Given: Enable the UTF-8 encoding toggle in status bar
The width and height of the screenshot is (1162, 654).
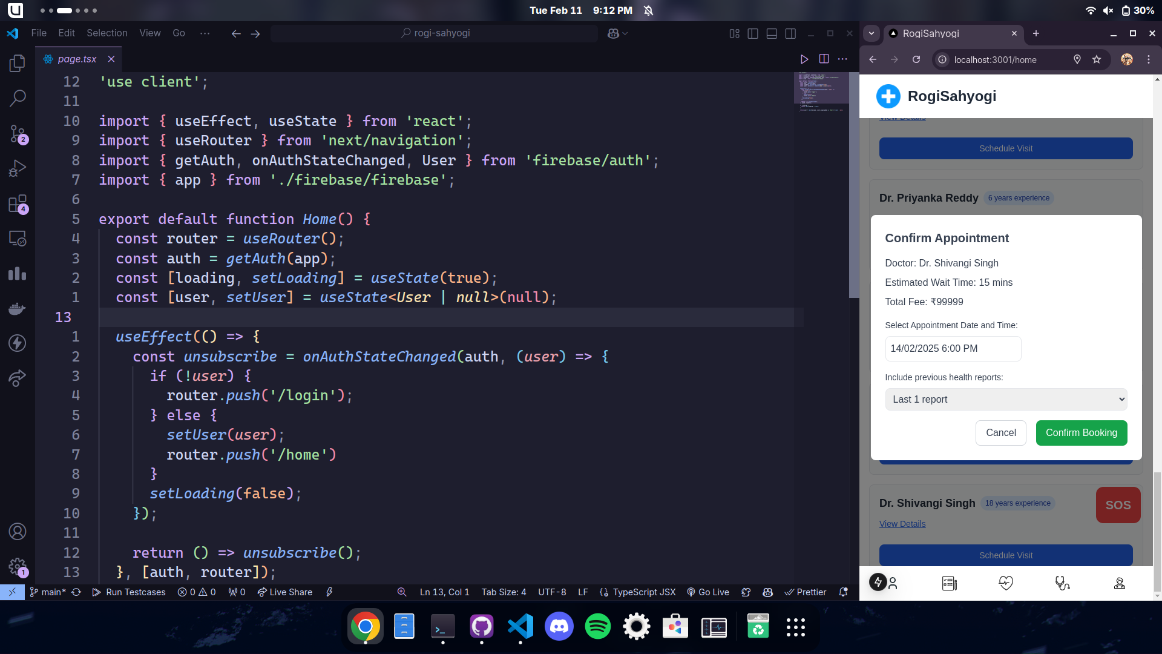Looking at the screenshot, I should (x=553, y=592).
